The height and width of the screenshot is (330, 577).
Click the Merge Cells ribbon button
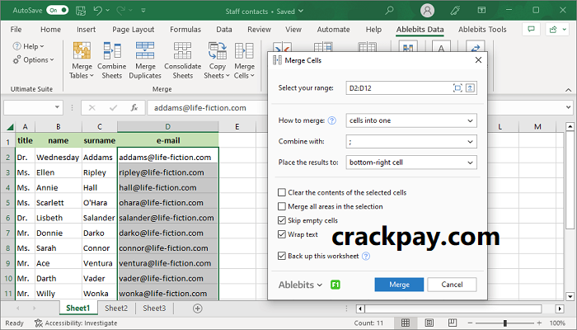(244, 60)
